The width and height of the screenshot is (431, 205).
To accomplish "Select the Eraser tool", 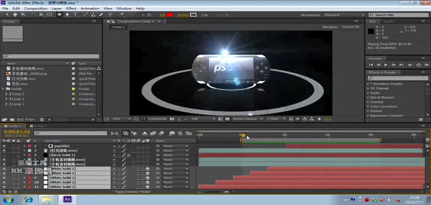I will coord(101,15).
